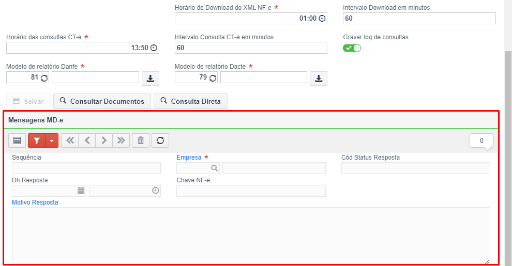Click Consulta Direta button
The image size is (512, 266).
(x=190, y=101)
